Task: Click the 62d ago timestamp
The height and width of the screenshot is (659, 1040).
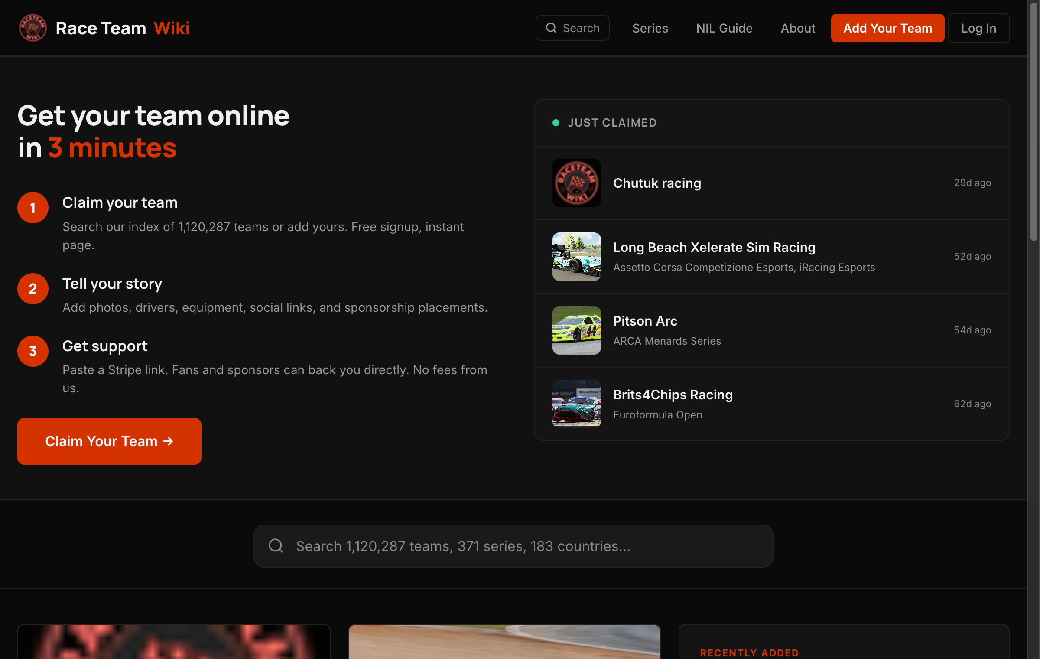Action: point(972,404)
